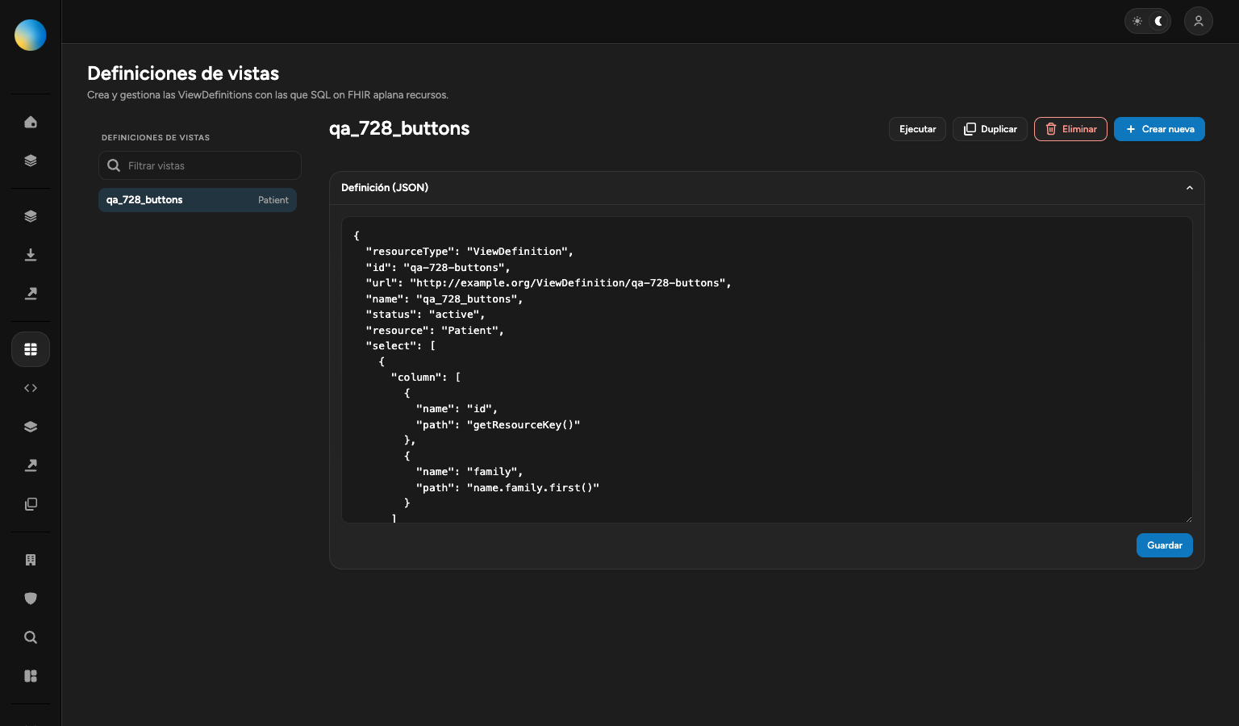
Task: Click the qa_728_buttons heading
Action: point(399,128)
